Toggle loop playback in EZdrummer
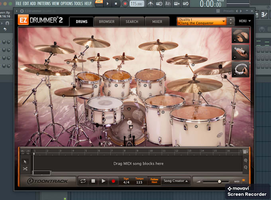271x200 pixels. click(83, 181)
